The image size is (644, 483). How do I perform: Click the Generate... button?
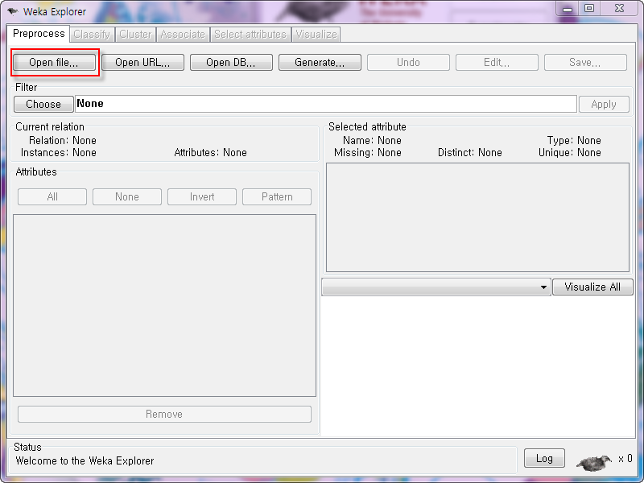[x=320, y=63]
